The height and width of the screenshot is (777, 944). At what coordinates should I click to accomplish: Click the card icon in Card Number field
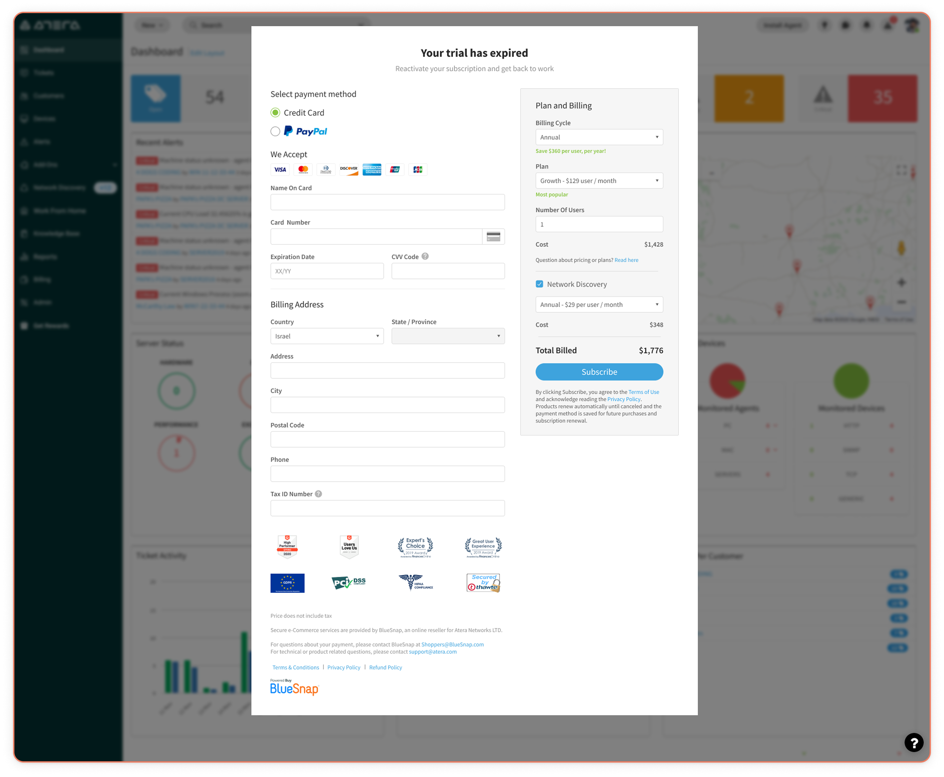[x=494, y=237]
